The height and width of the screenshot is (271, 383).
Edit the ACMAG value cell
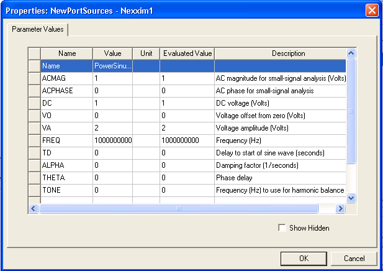pos(112,78)
